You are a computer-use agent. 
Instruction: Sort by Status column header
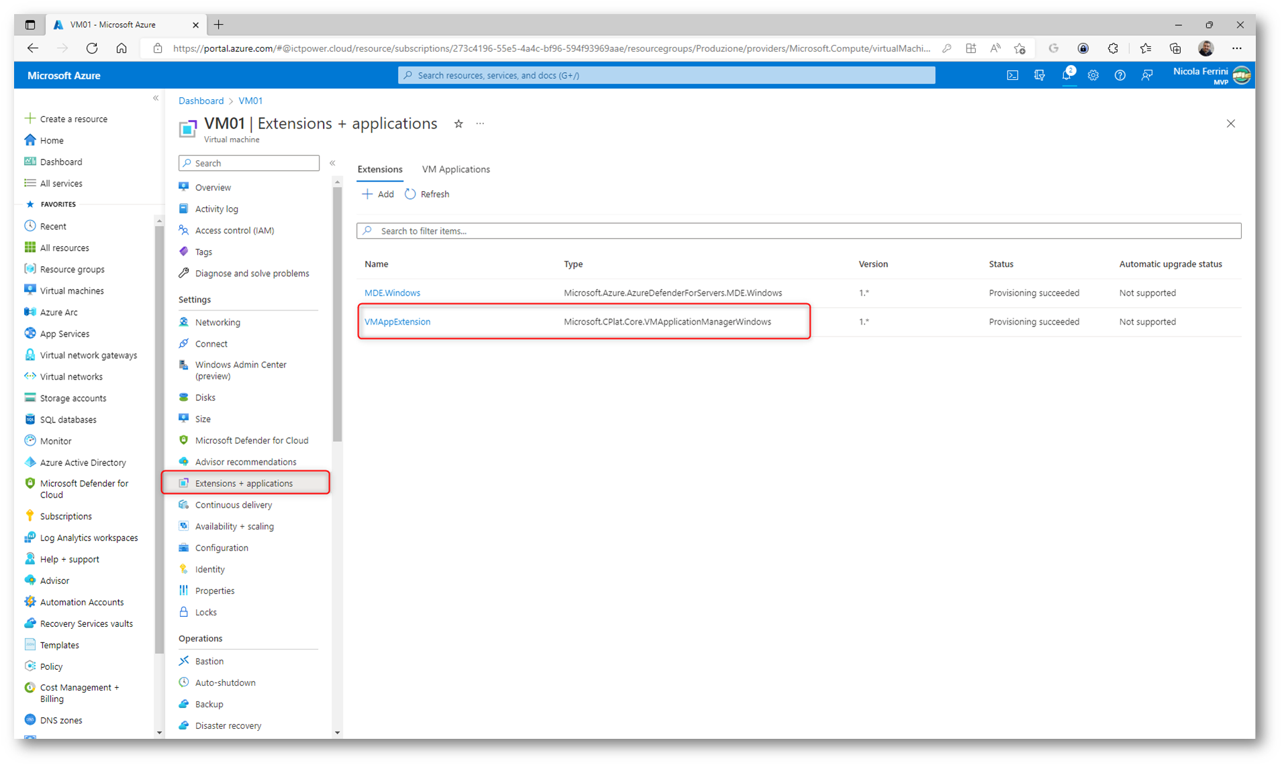click(1001, 264)
